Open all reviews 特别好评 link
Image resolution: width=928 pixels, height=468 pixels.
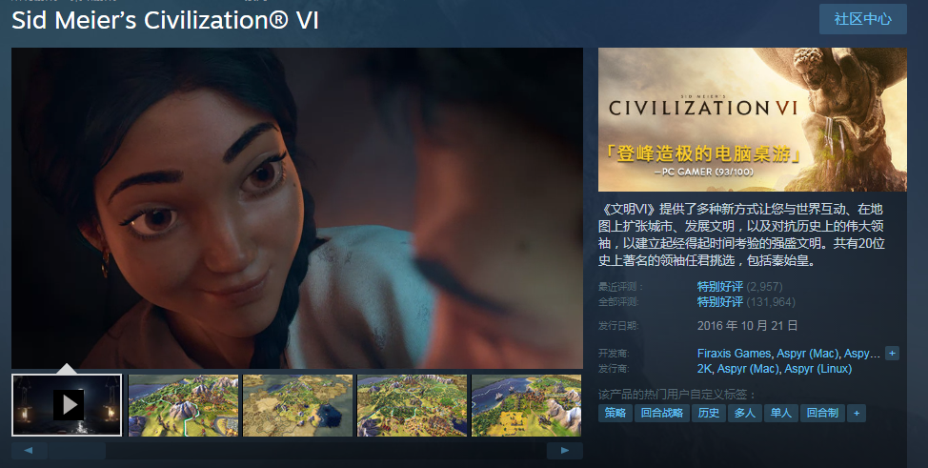tap(719, 301)
